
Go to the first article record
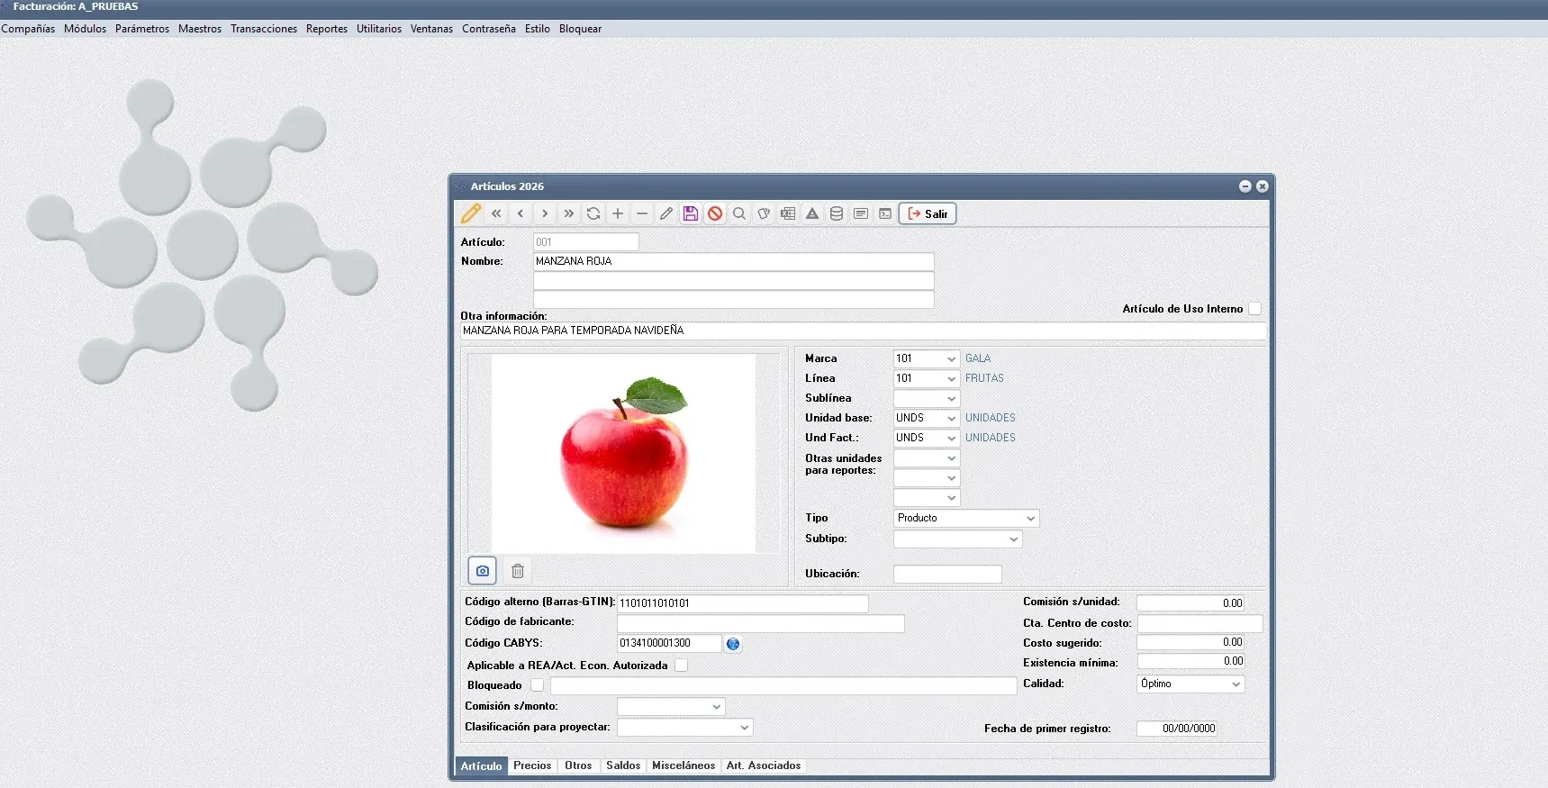tap(496, 213)
